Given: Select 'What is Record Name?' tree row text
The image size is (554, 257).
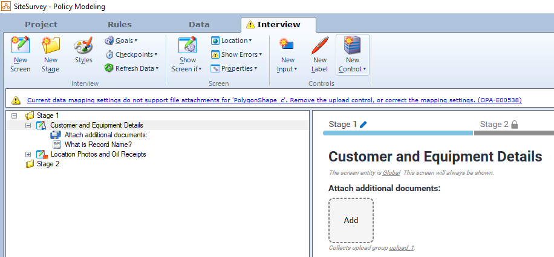Looking at the screenshot, I should pos(98,145).
